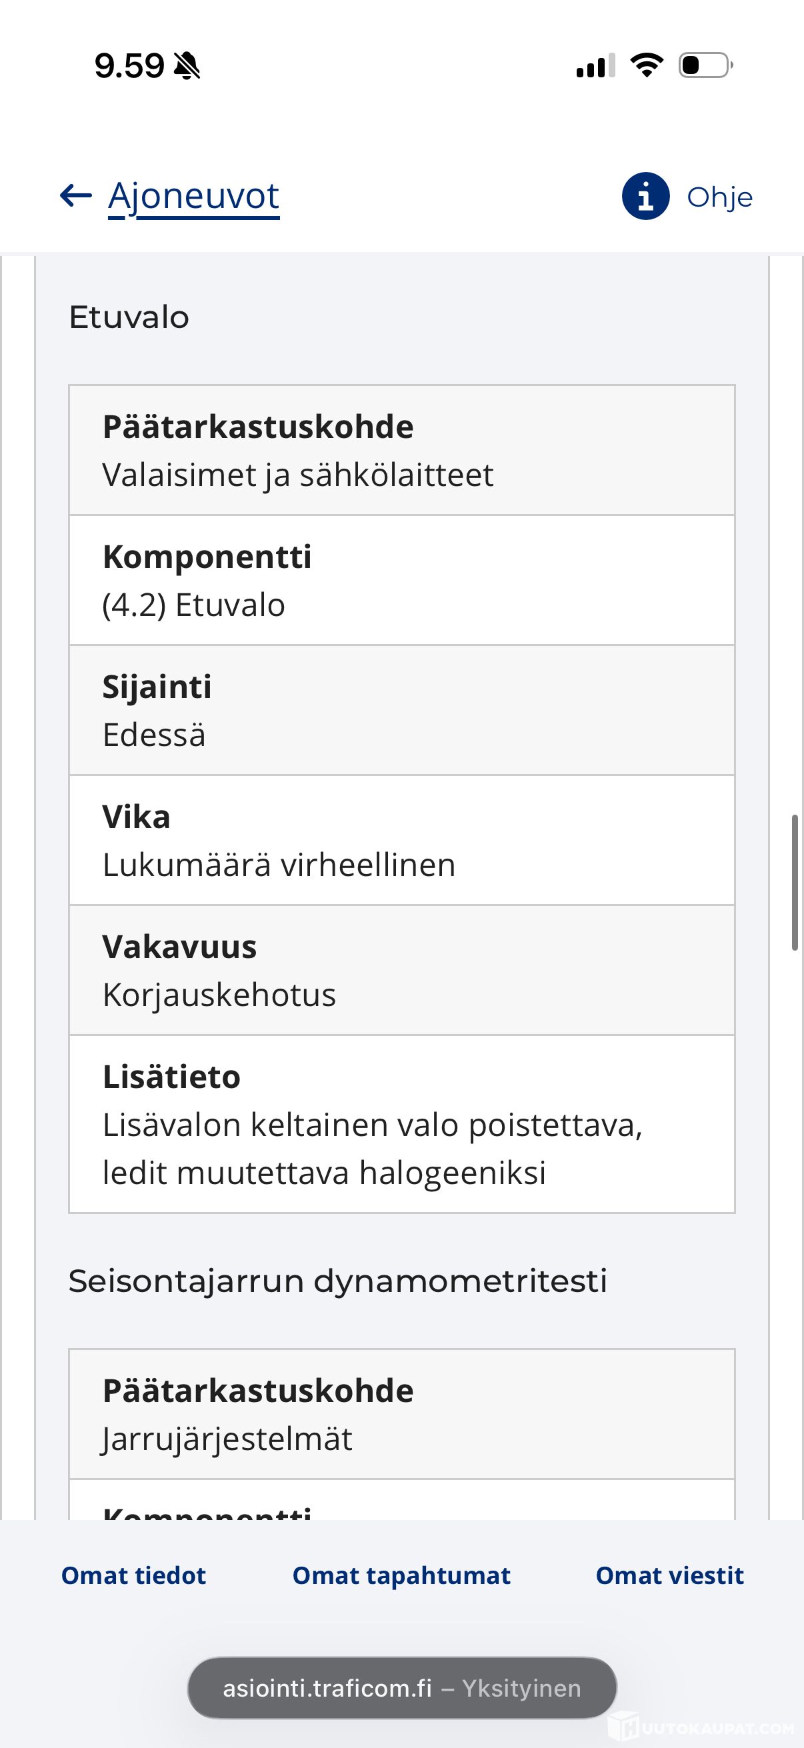Image resolution: width=804 pixels, height=1748 pixels.
Task: Open the Ohje help text
Action: click(719, 197)
